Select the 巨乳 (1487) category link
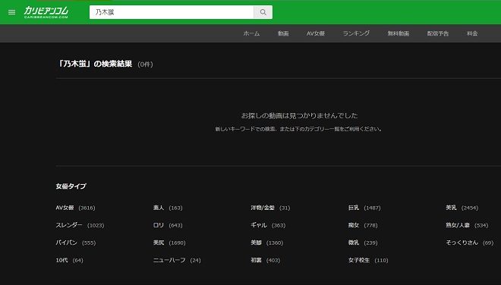Image resolution: width=501 pixels, height=285 pixels. (364, 208)
